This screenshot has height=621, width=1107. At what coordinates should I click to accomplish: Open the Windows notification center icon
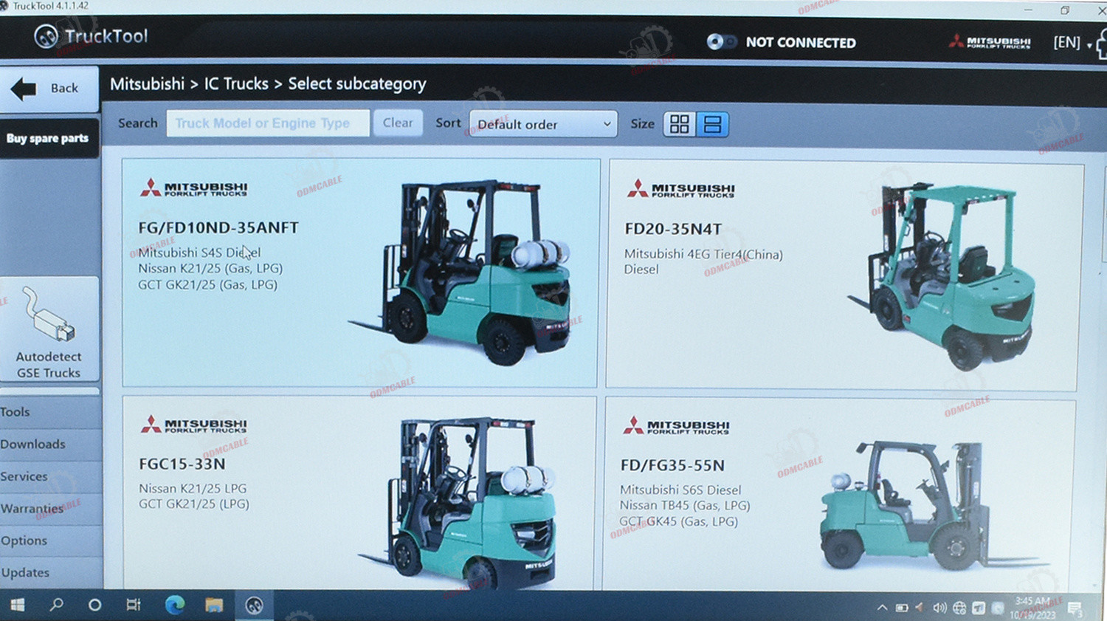(1075, 609)
